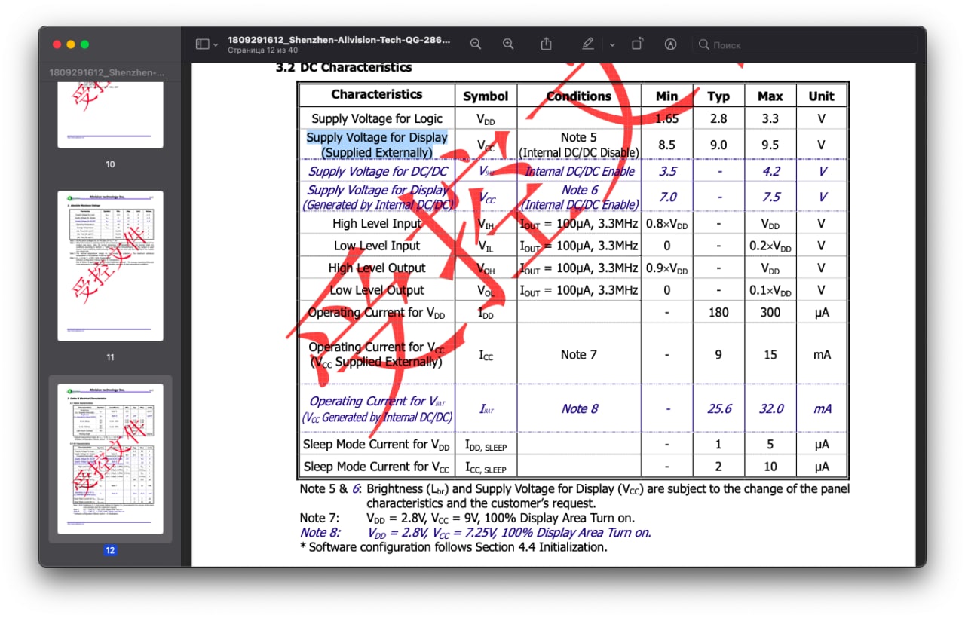This screenshot has width=965, height=618.
Task: Open the Share menu
Action: (x=547, y=44)
